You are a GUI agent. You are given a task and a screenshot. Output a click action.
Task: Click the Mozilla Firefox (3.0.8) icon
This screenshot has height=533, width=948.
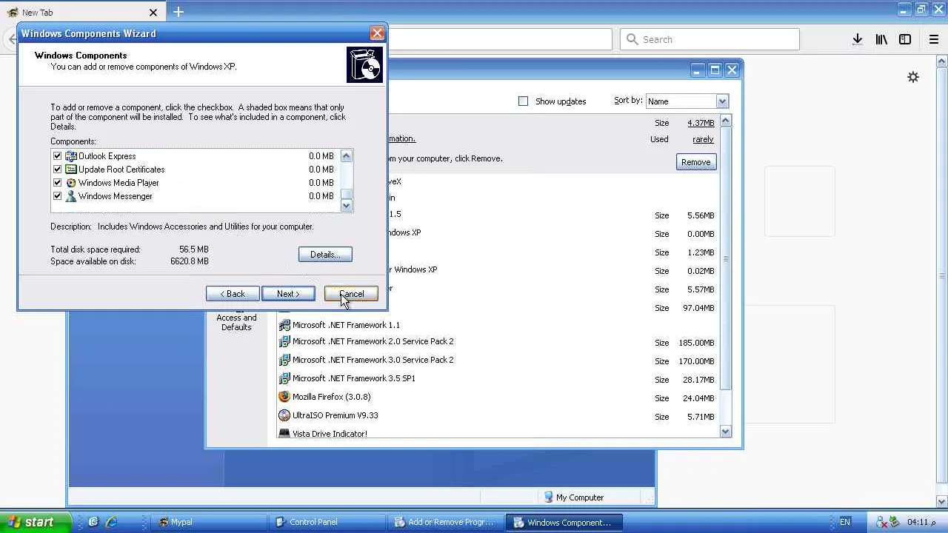point(284,397)
